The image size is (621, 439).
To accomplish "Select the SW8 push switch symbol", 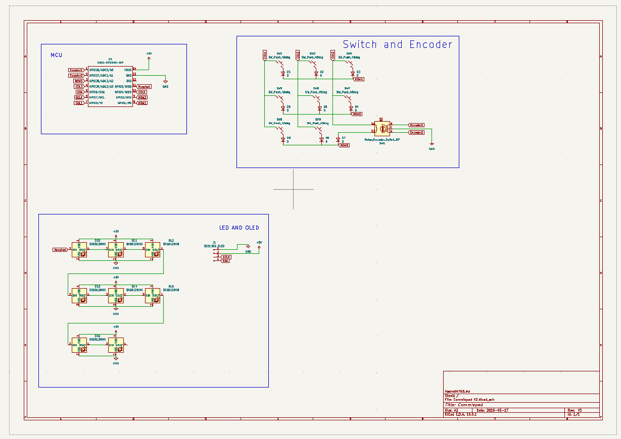I will 279,130.
